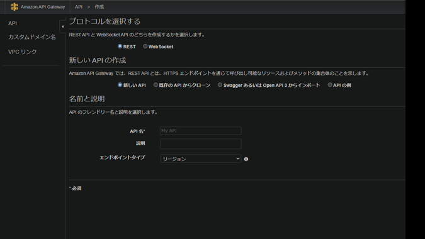Focus the API 名 input field
The image size is (425, 239).
tap(201, 131)
